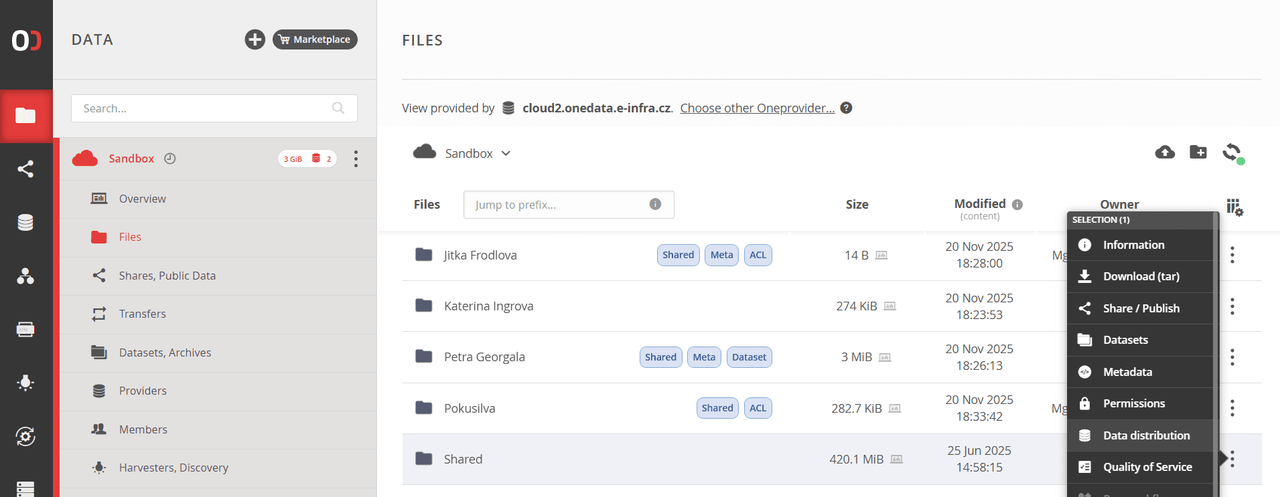The width and height of the screenshot is (1280, 497).
Task: Open Shared folder row actions menu
Action: 1232,459
